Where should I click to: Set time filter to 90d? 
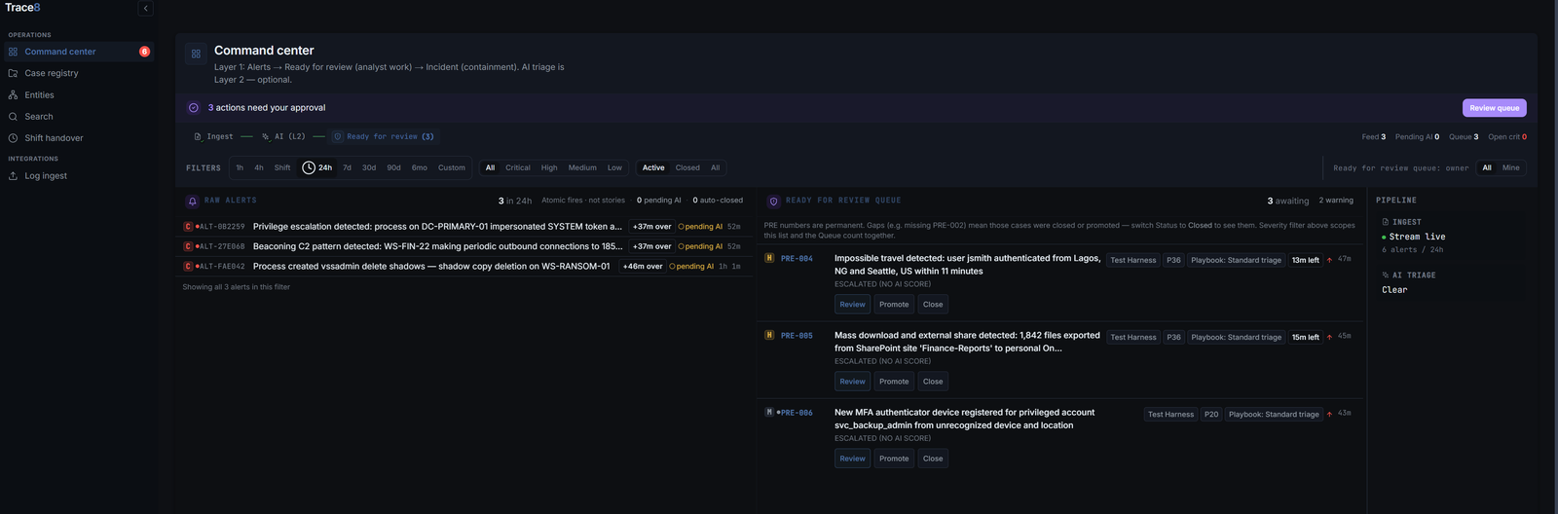click(393, 167)
